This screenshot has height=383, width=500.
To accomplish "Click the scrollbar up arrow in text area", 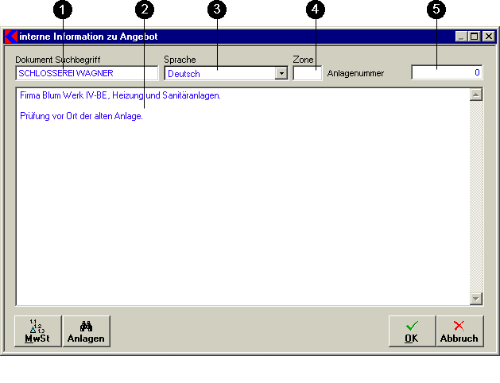I will coord(476,95).
